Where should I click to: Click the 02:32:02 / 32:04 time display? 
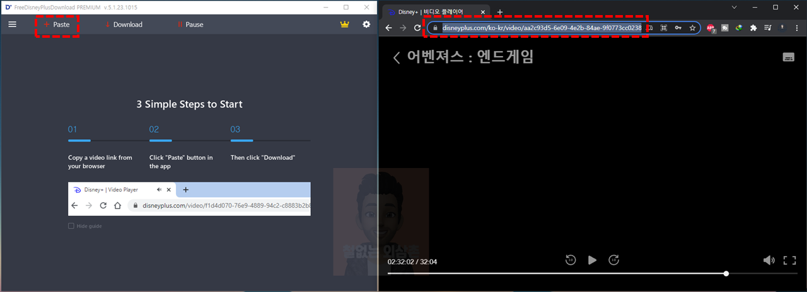click(412, 262)
